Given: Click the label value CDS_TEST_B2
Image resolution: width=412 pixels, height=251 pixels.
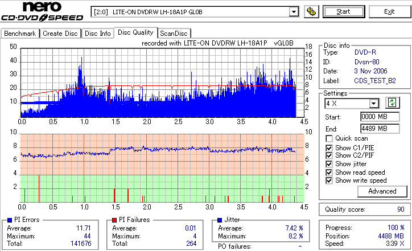Looking at the screenshot, I should 374,81.
